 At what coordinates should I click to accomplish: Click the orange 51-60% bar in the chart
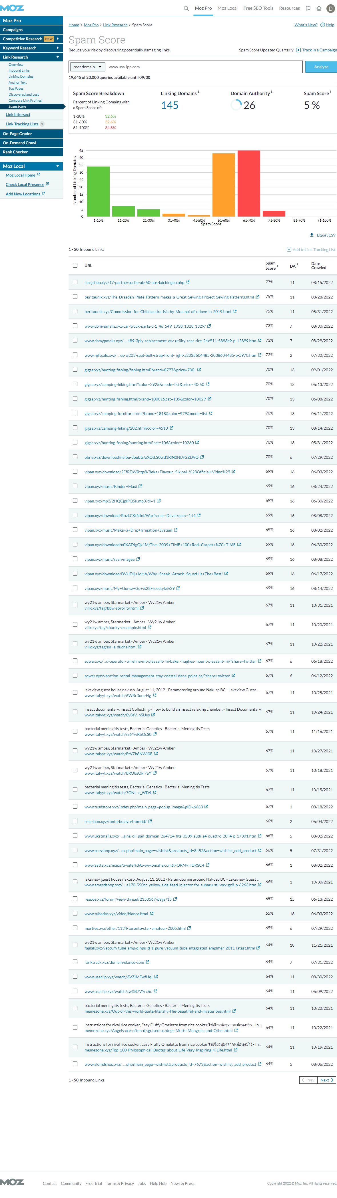pos(224,185)
